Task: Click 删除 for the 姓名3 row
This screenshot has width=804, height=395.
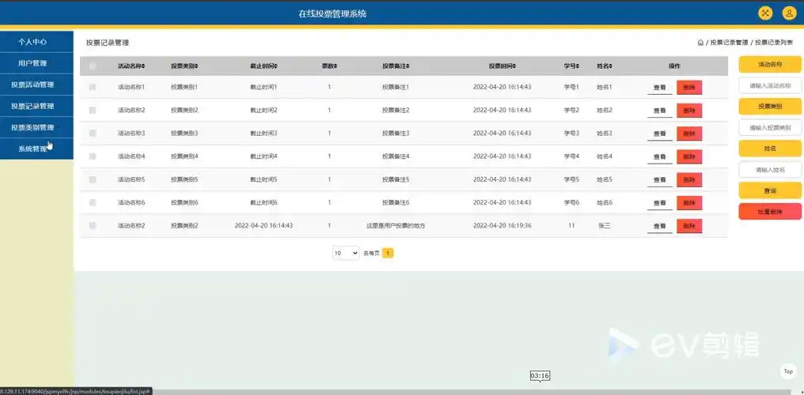Action: point(689,134)
